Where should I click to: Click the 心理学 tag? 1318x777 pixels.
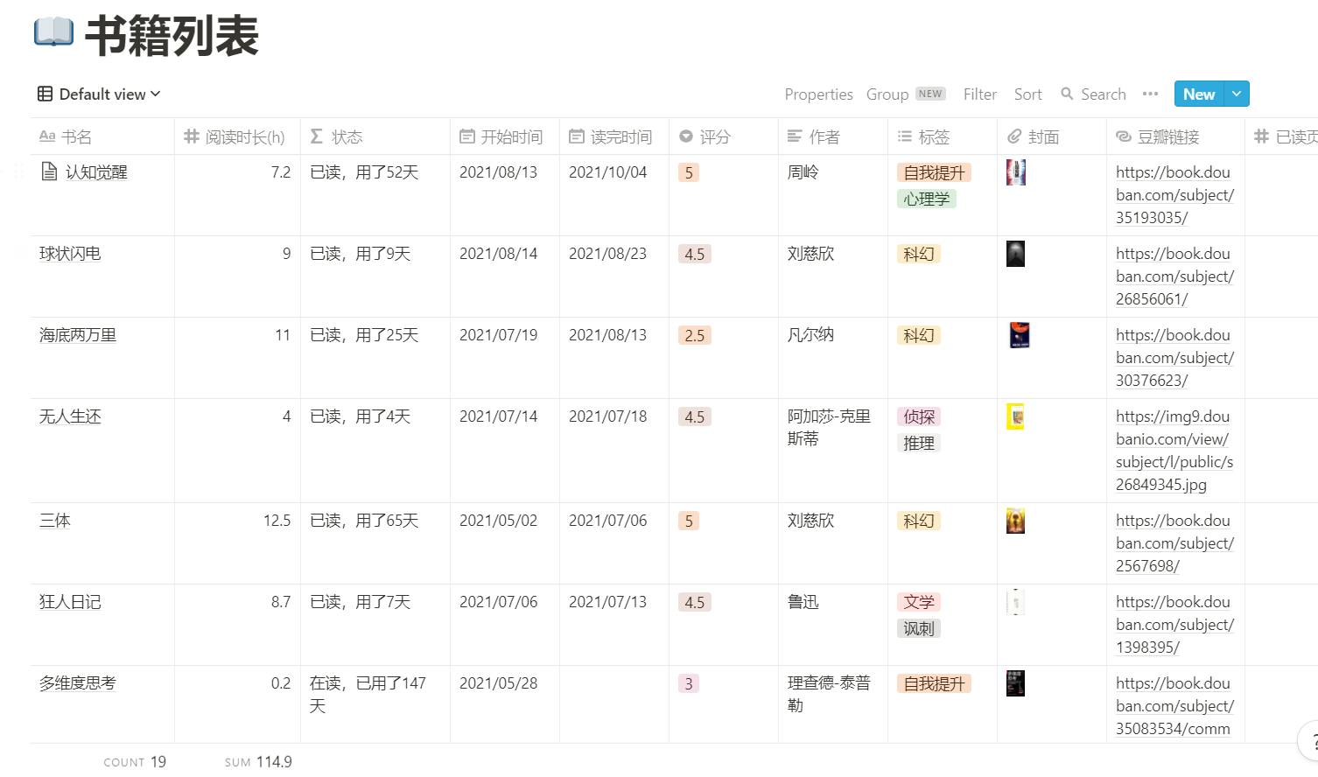click(x=927, y=199)
